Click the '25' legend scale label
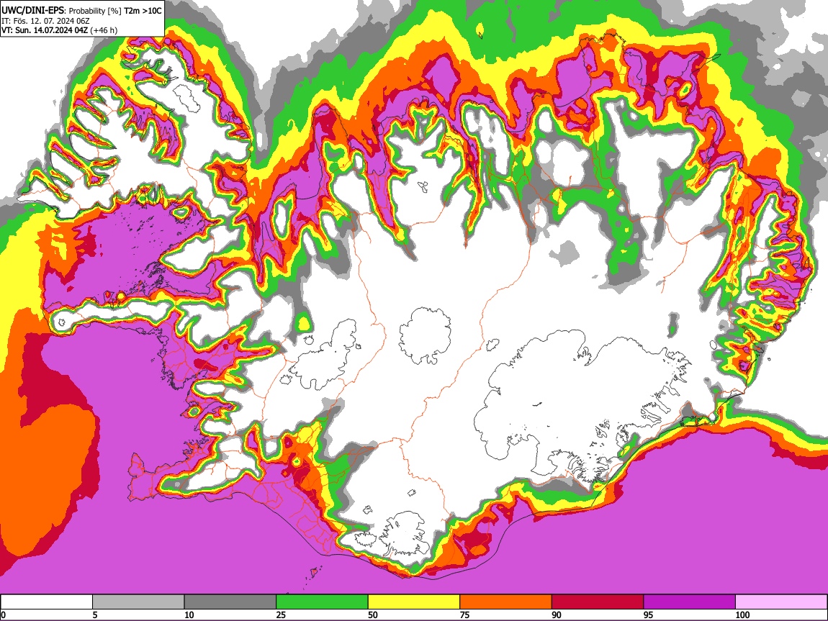The height and width of the screenshot is (621, 828). (281, 615)
